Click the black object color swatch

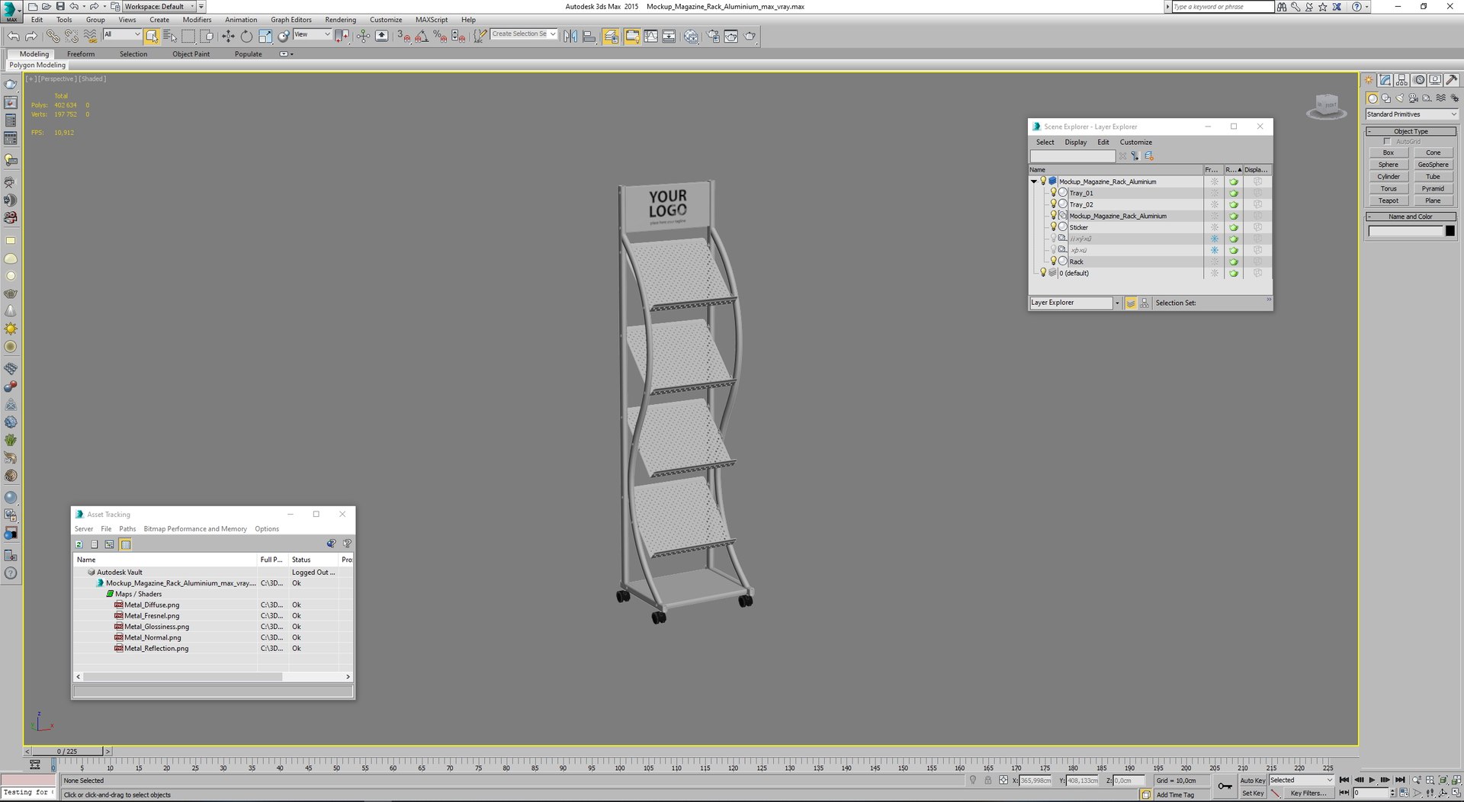click(x=1450, y=231)
